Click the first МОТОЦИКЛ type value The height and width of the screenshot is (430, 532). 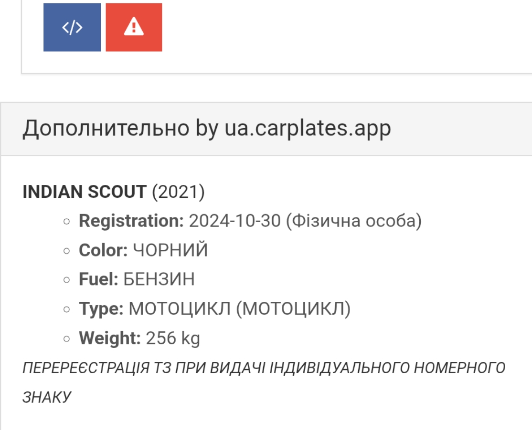point(180,309)
